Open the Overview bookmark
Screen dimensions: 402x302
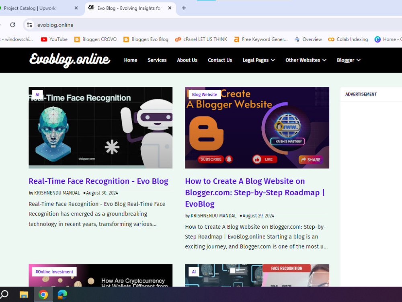pyautogui.click(x=308, y=39)
